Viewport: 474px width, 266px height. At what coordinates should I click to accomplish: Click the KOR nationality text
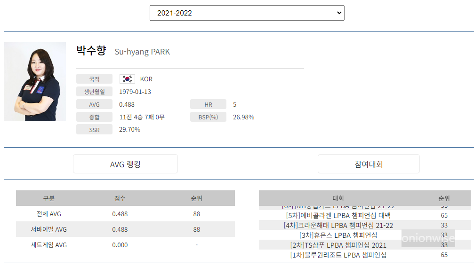146,79
